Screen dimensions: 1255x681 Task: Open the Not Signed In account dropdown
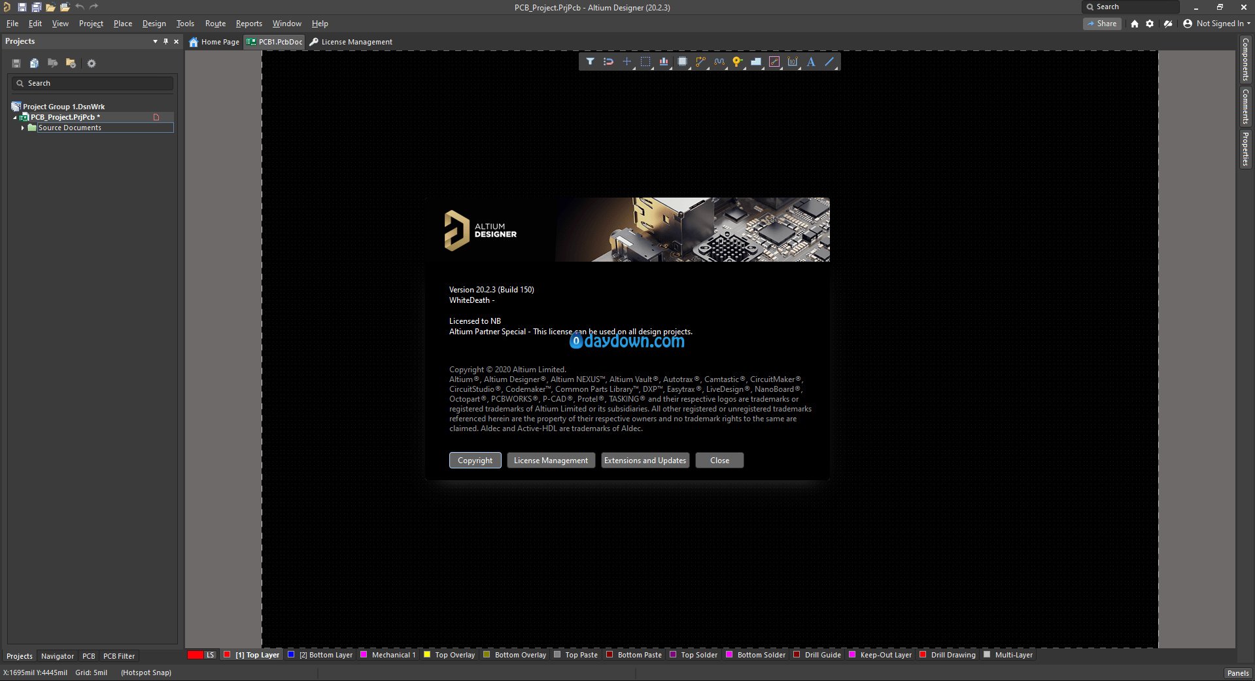coord(1216,24)
